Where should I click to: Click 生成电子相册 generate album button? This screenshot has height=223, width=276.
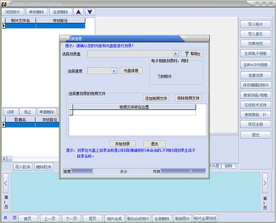coord(256,53)
